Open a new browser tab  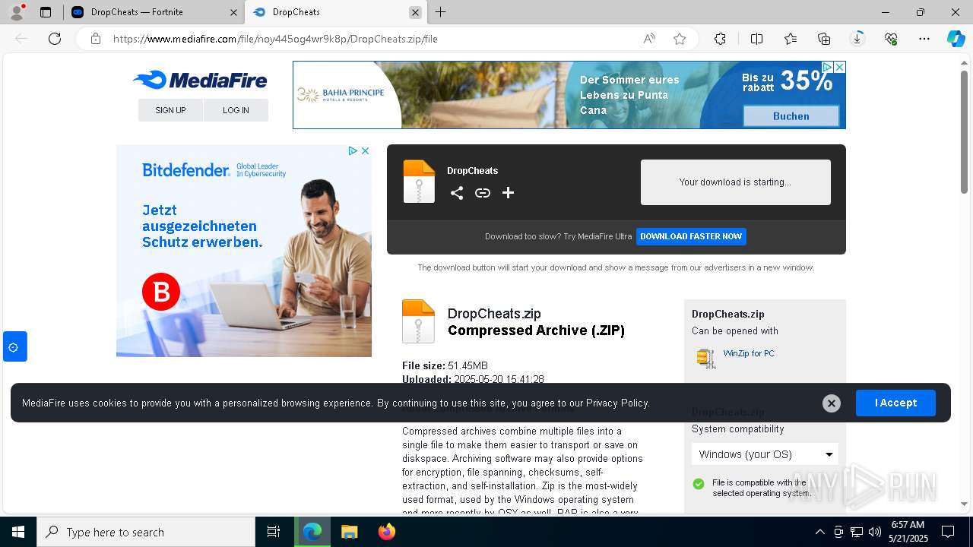coord(440,12)
